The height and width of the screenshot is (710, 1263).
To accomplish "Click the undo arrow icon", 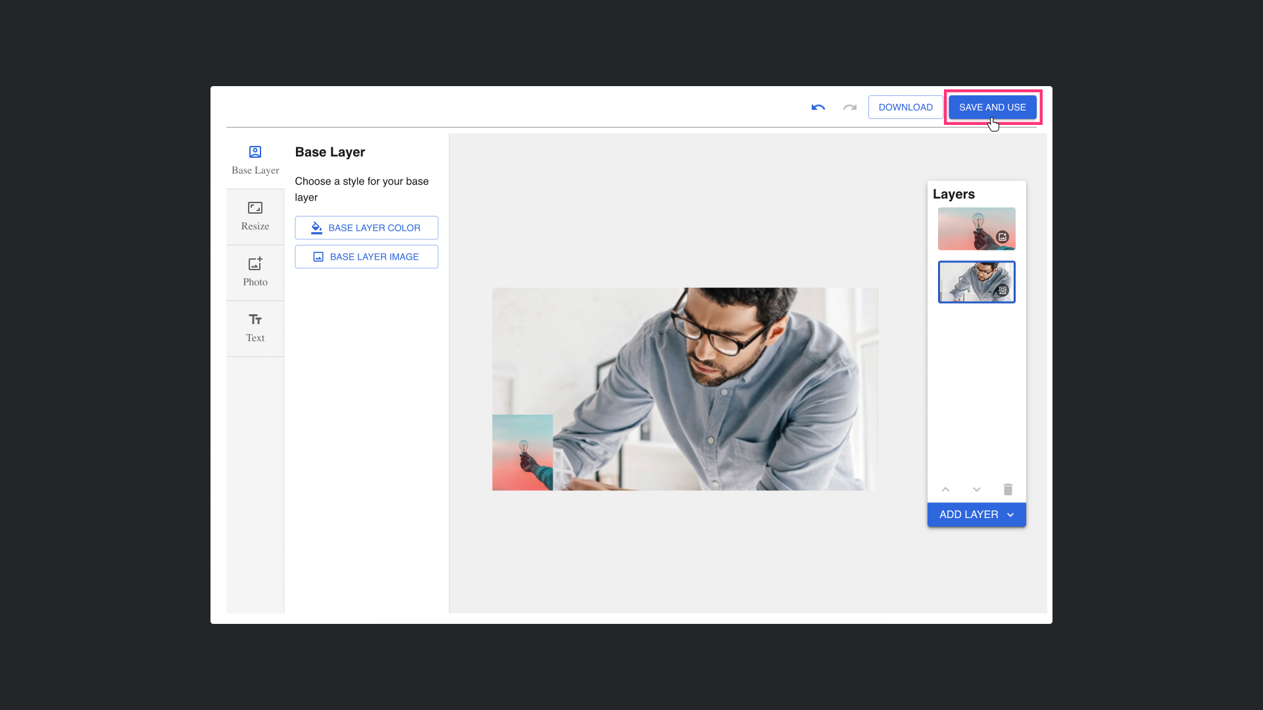I will pos(818,107).
